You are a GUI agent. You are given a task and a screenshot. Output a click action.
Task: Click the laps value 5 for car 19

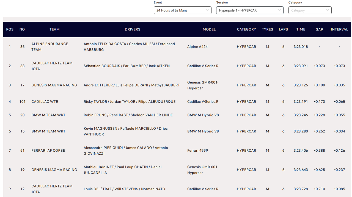pyautogui.click(x=283, y=170)
